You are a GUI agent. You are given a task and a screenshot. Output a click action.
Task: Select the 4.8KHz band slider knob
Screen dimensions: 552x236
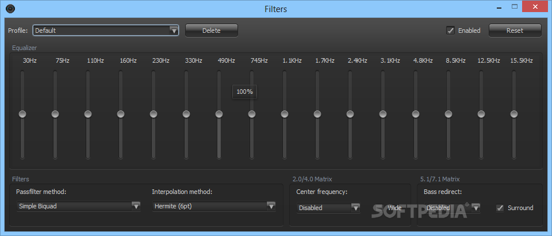point(416,114)
